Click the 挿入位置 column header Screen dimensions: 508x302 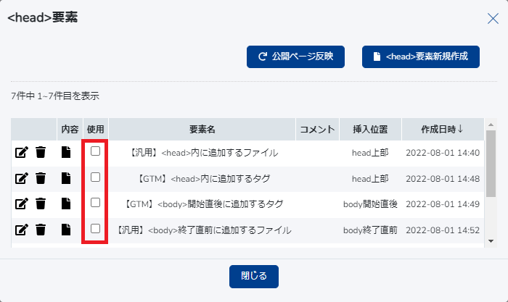(370, 130)
